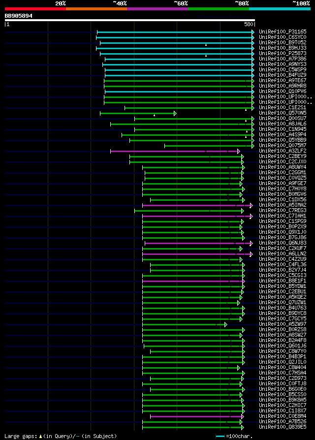
Task: Select the UniRef100_B9T052 label
Action: point(283,42)
